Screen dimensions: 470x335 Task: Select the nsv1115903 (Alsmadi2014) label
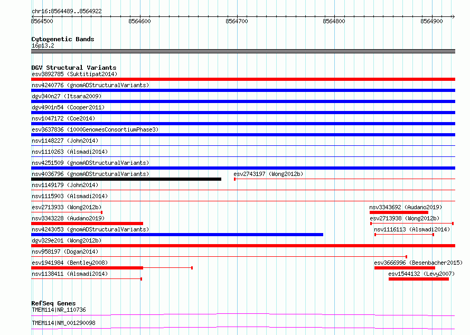pos(70,196)
